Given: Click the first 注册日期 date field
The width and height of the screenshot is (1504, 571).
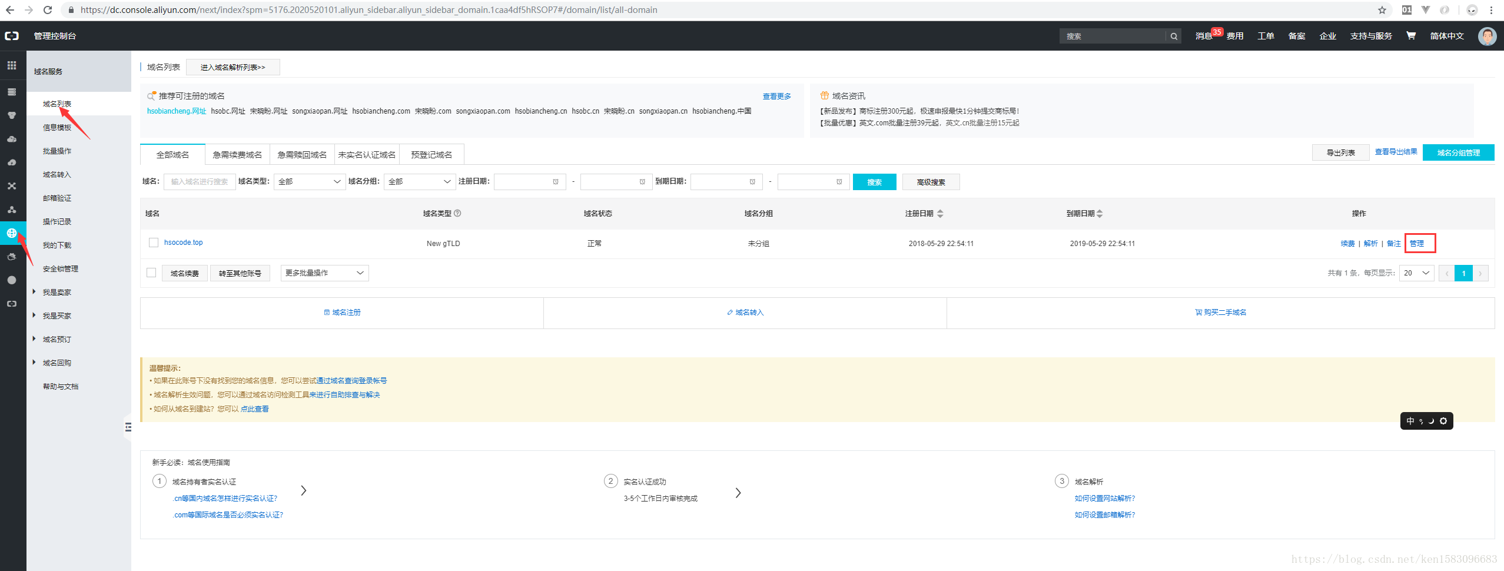Looking at the screenshot, I should (x=530, y=182).
